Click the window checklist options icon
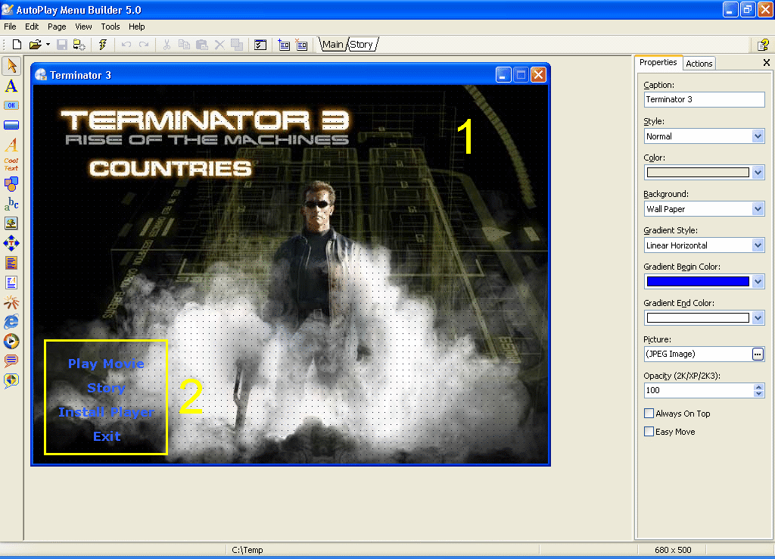This screenshot has height=559, width=775. coord(260,45)
